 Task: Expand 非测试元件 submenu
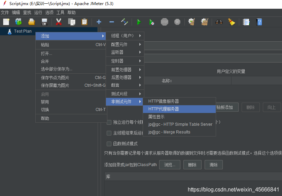[x=125, y=102]
